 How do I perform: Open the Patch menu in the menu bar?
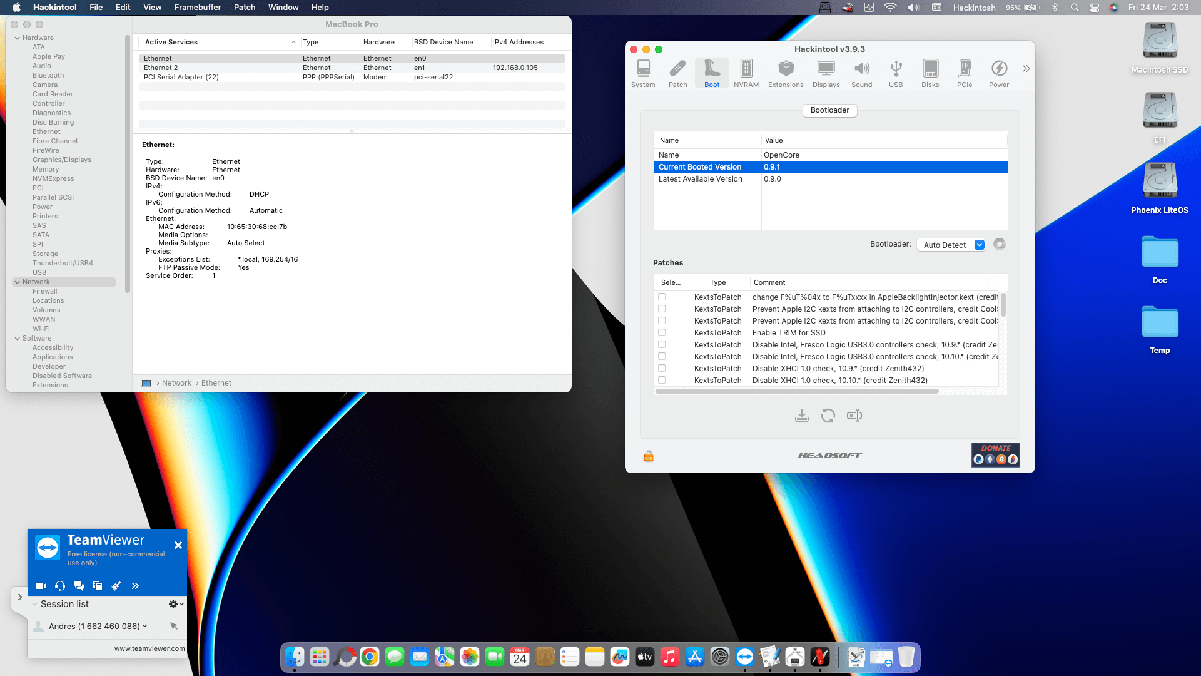tap(245, 8)
